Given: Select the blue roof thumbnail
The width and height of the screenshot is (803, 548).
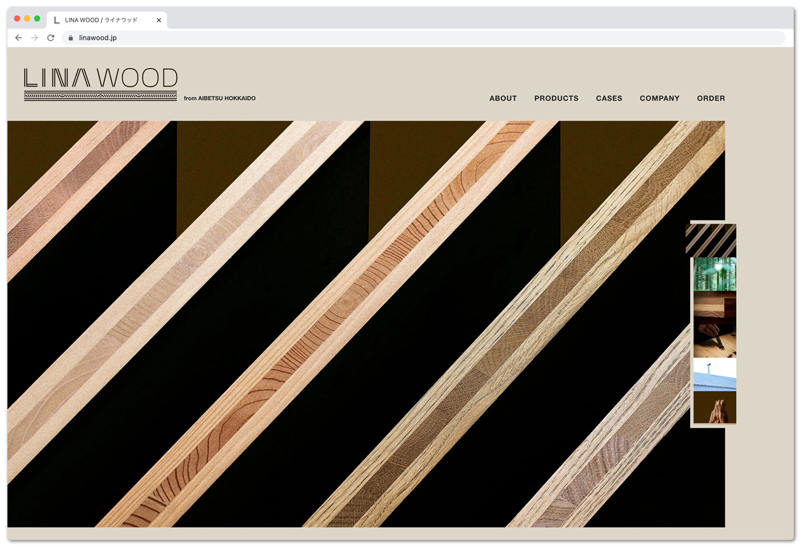Looking at the screenshot, I should pos(714,374).
